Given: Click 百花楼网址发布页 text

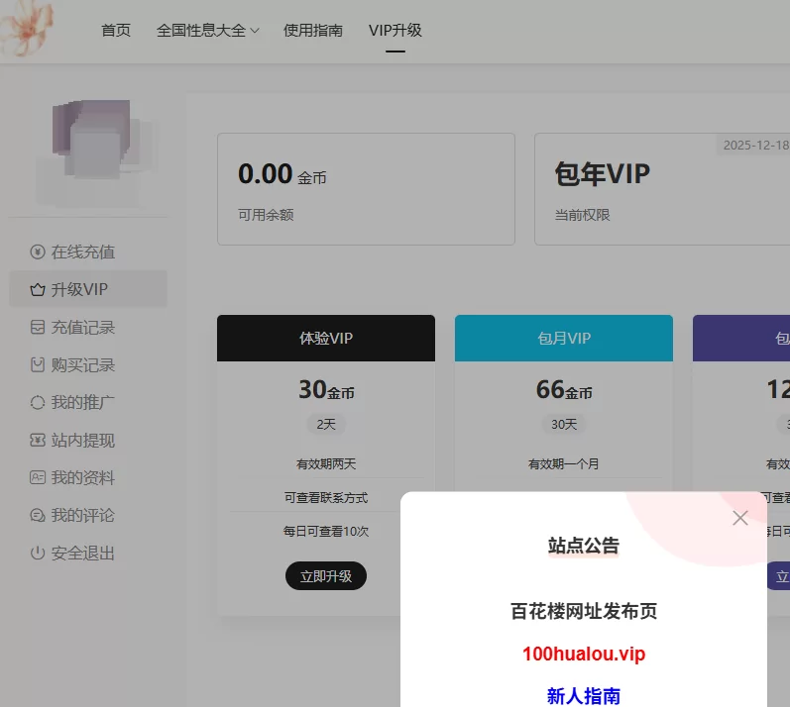Looking at the screenshot, I should 584,611.
